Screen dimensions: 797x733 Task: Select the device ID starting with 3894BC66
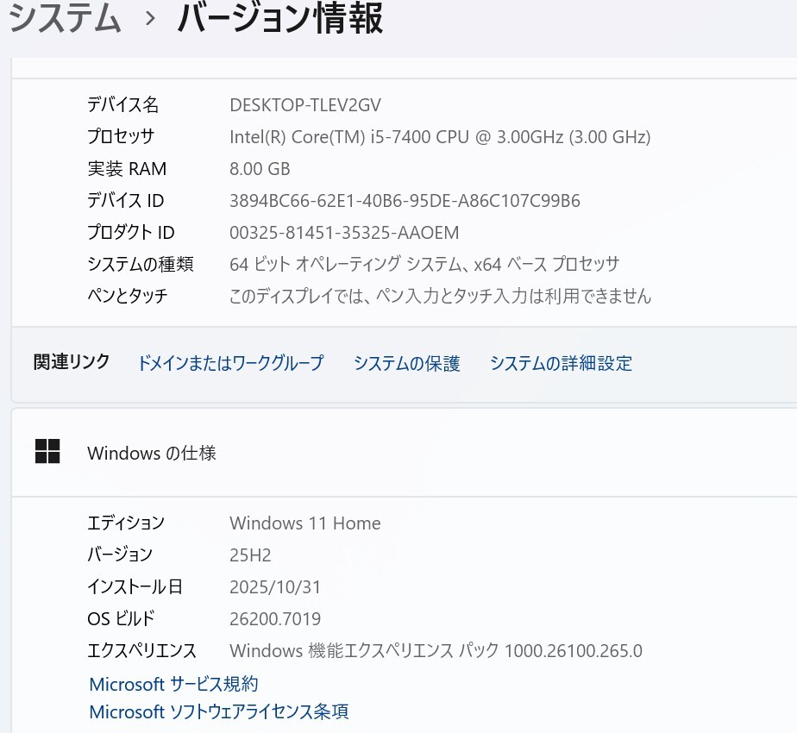(x=405, y=201)
